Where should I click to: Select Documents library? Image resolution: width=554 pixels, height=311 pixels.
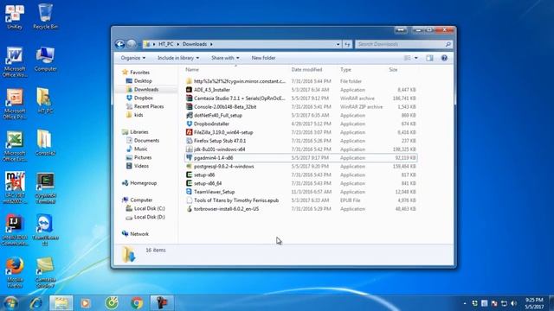(146, 140)
